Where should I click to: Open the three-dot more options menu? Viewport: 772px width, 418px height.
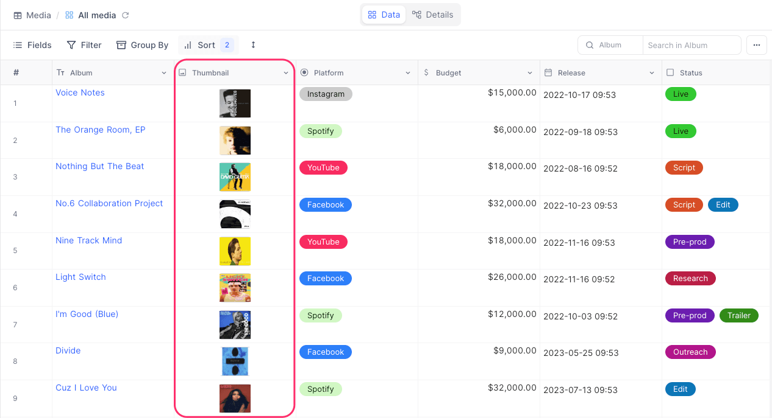[x=757, y=45]
